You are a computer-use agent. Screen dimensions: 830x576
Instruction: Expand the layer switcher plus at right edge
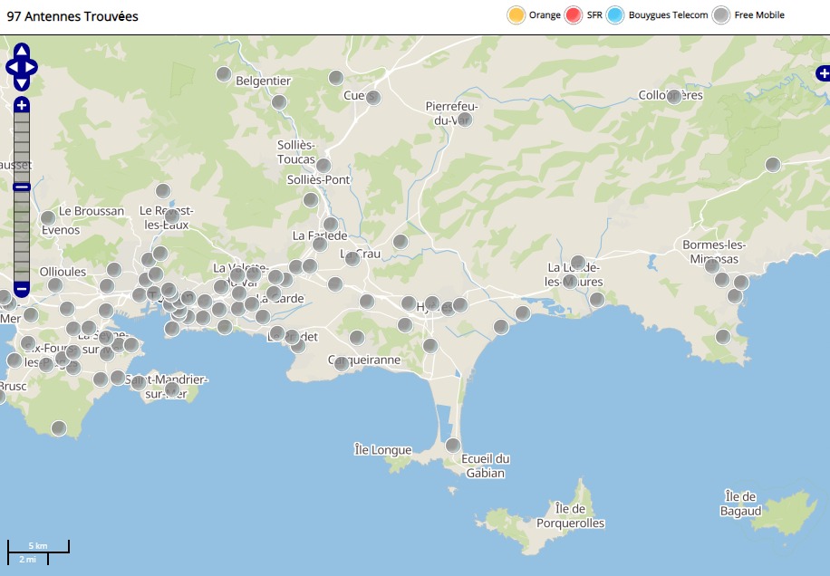823,73
